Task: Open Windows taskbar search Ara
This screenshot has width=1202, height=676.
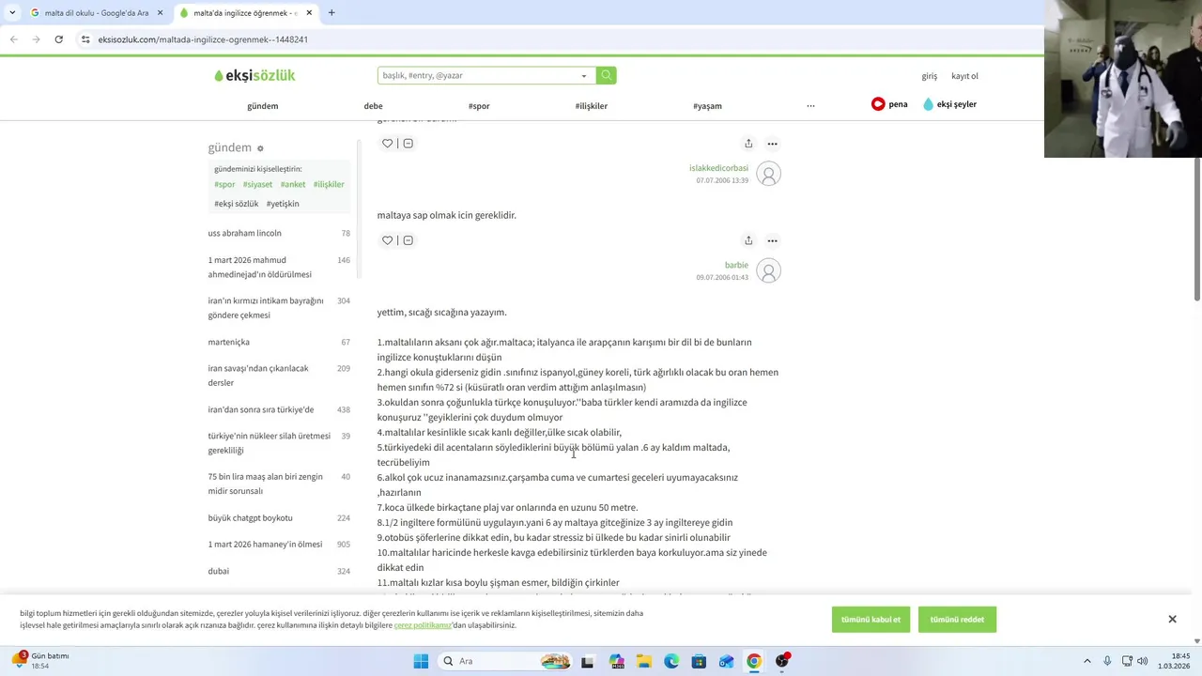Action: [504, 661]
